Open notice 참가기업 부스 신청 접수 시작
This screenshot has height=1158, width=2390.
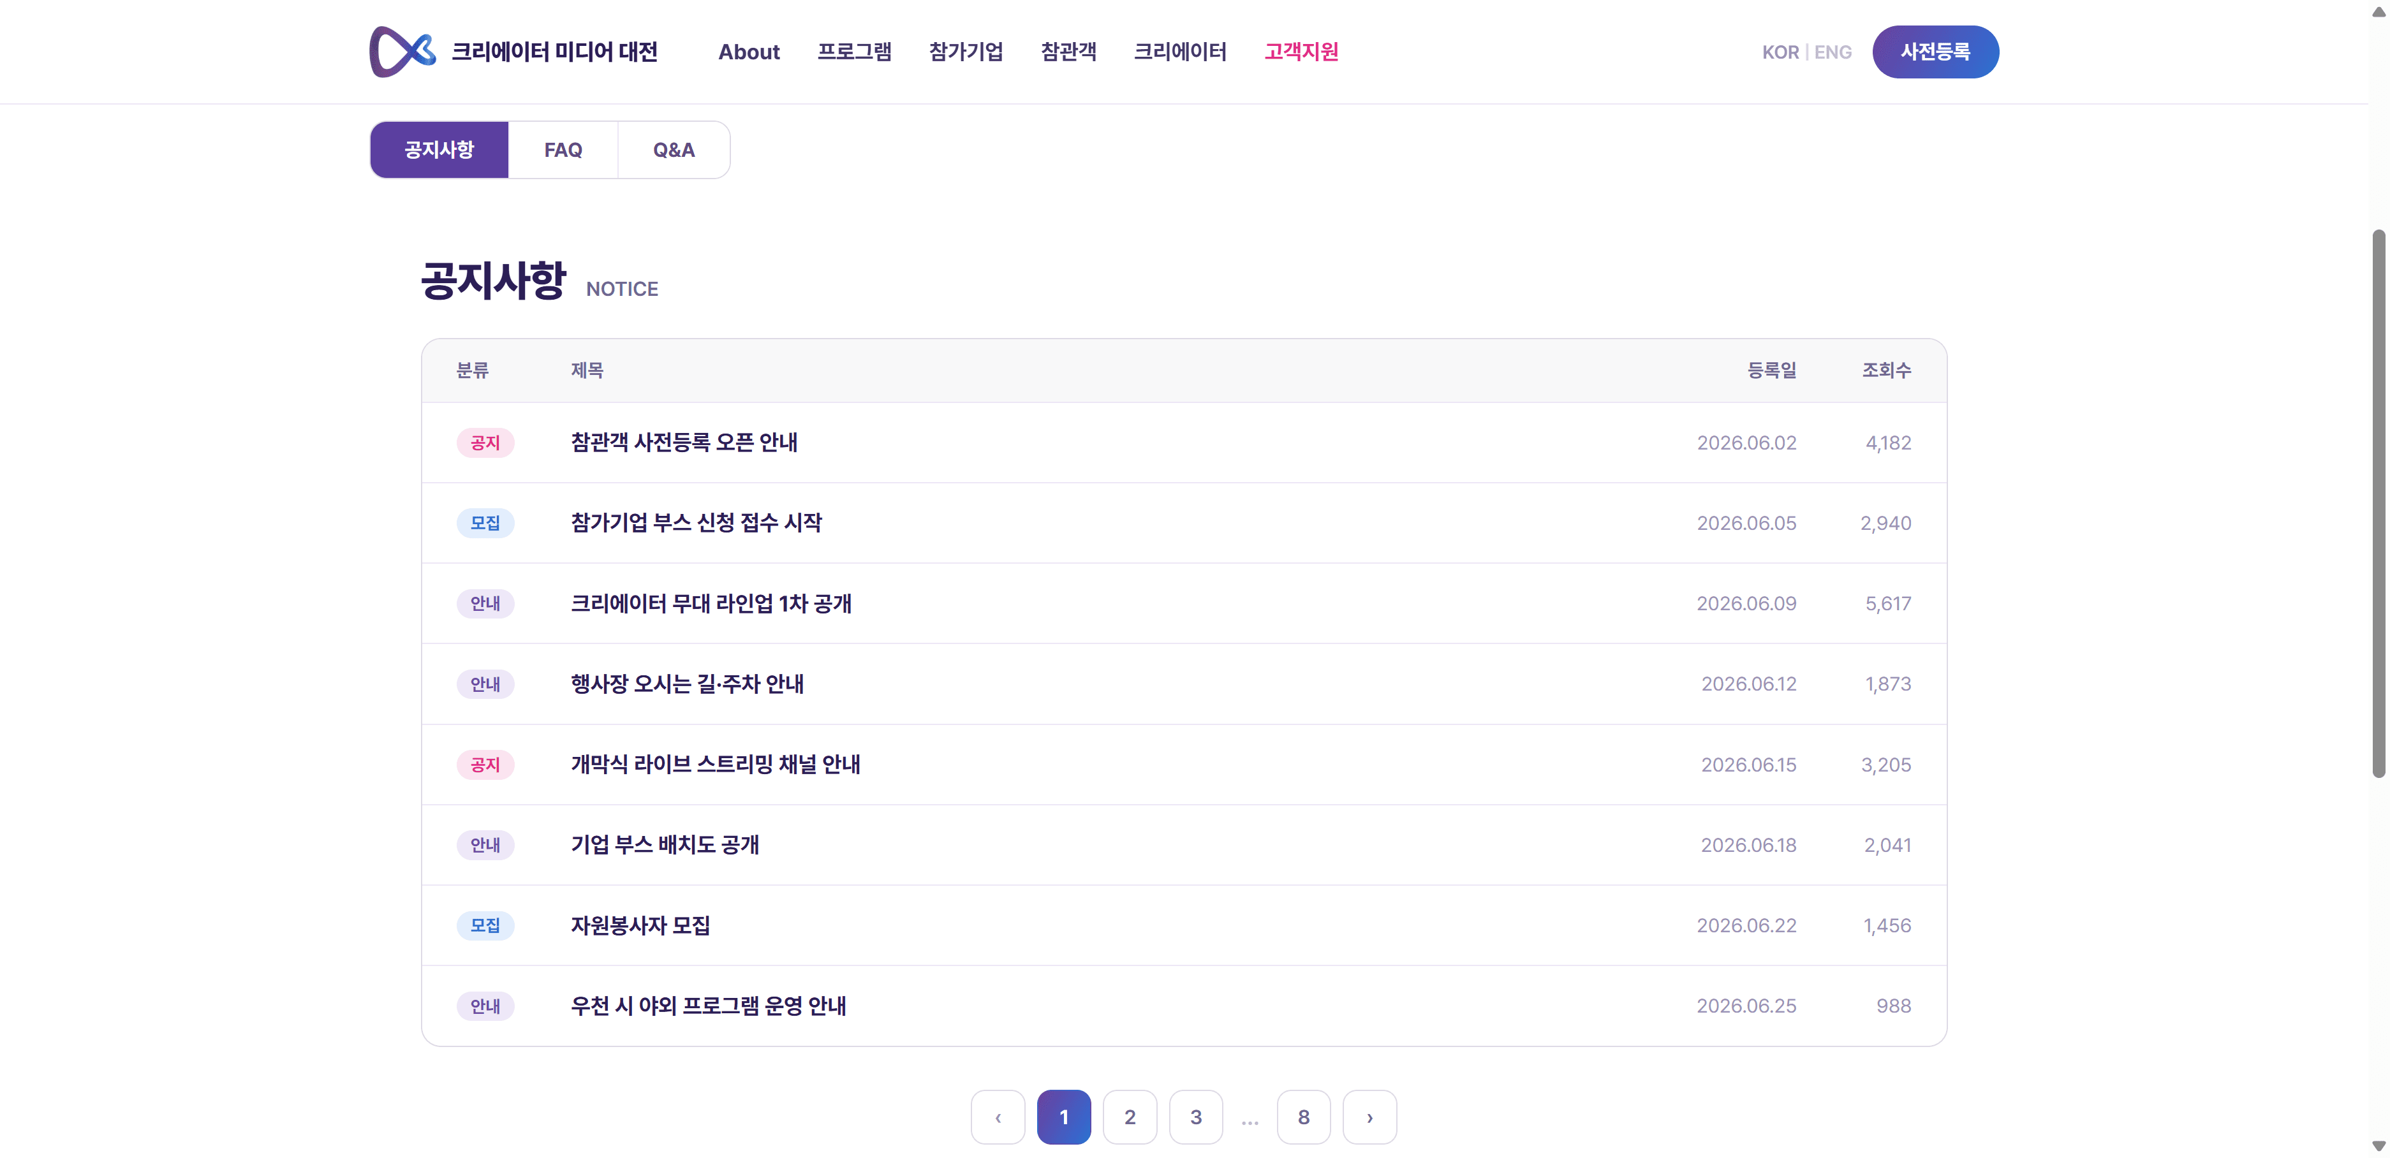[x=1184, y=524]
